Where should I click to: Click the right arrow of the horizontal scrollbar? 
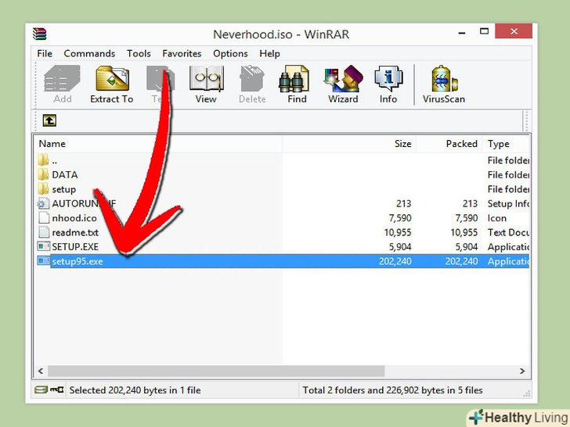(522, 371)
